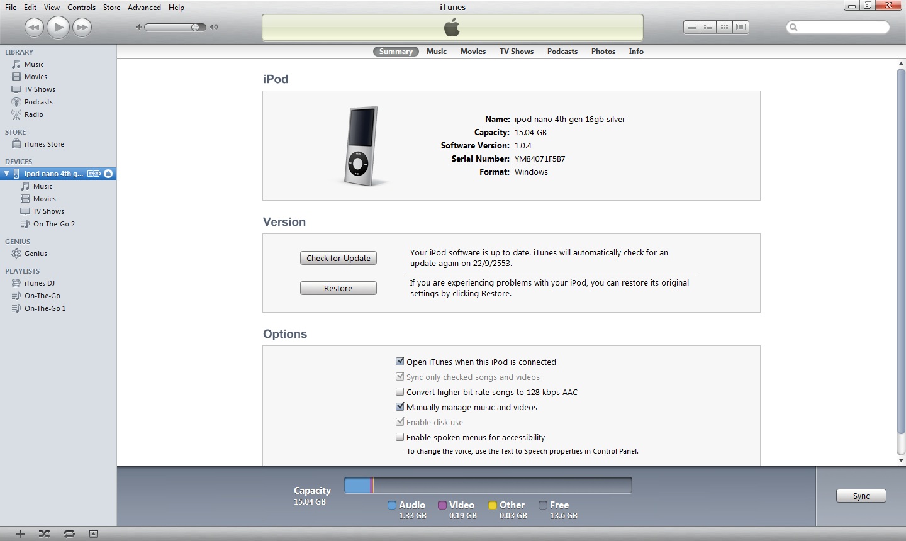Eject the iPod nano device
Viewport: 906px width, 541px height.
[x=108, y=174]
